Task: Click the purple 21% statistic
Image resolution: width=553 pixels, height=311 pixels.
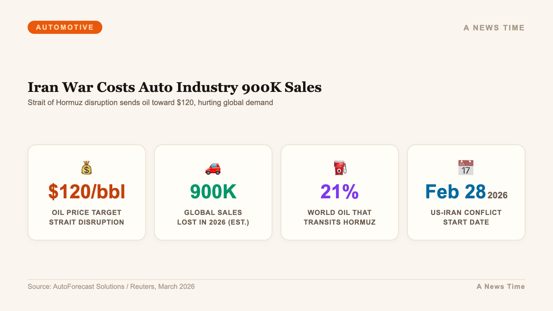Action: (x=340, y=192)
